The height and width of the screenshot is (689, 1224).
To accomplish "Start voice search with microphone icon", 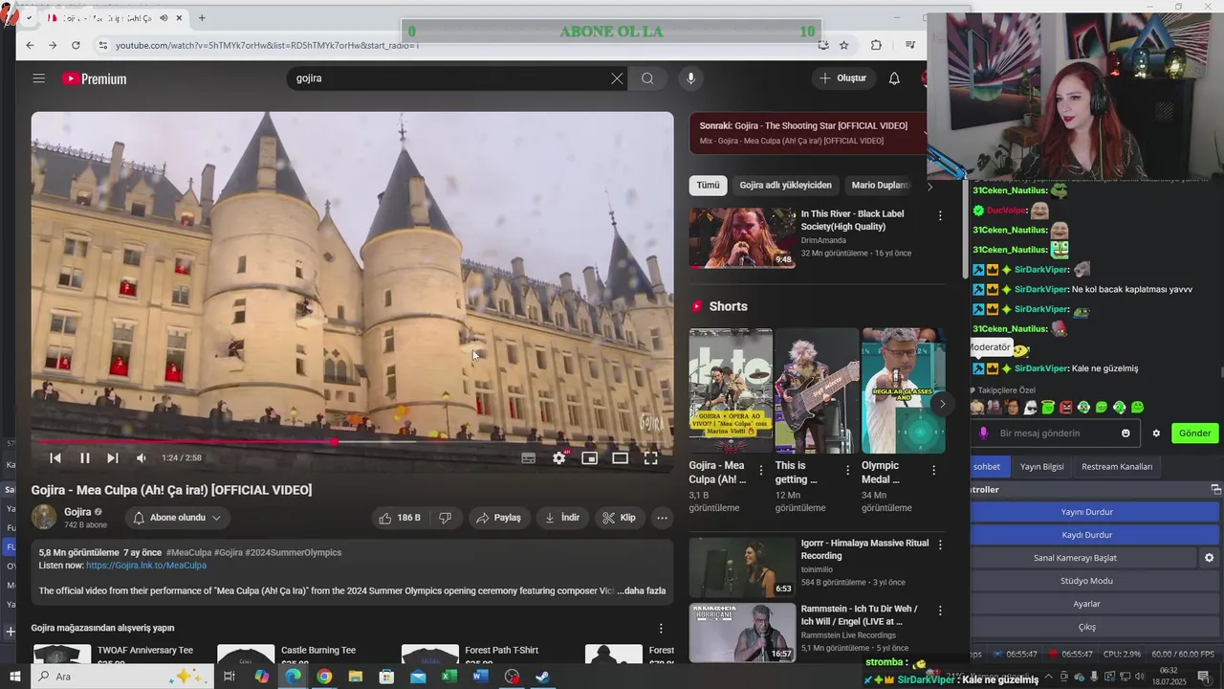I will click(x=690, y=78).
